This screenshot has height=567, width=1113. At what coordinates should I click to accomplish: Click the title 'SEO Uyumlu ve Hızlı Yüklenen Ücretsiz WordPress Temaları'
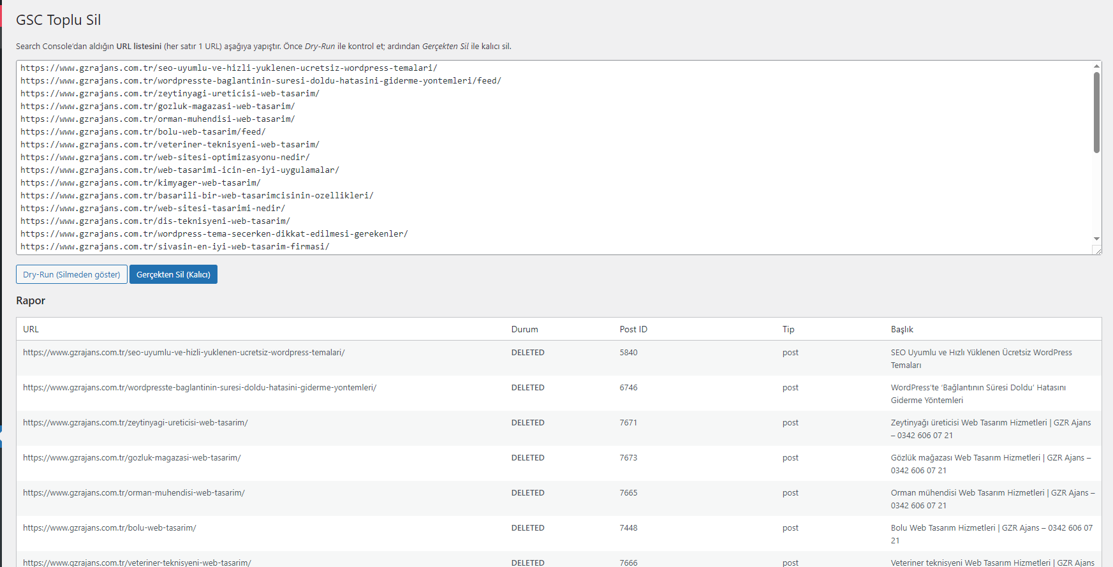click(x=982, y=358)
